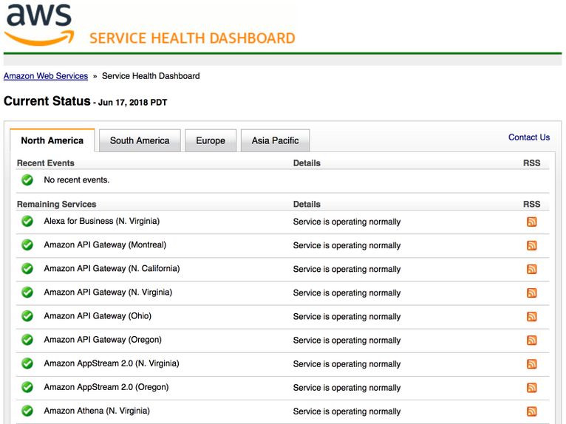Go to Amazon Web Services breadcrumb link
The width and height of the screenshot is (566, 424).
coord(46,76)
